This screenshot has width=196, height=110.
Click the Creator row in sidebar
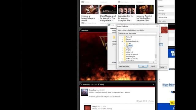point(166,6)
